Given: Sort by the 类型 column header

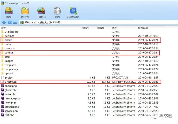Looking at the screenshot, I should point(114,28).
